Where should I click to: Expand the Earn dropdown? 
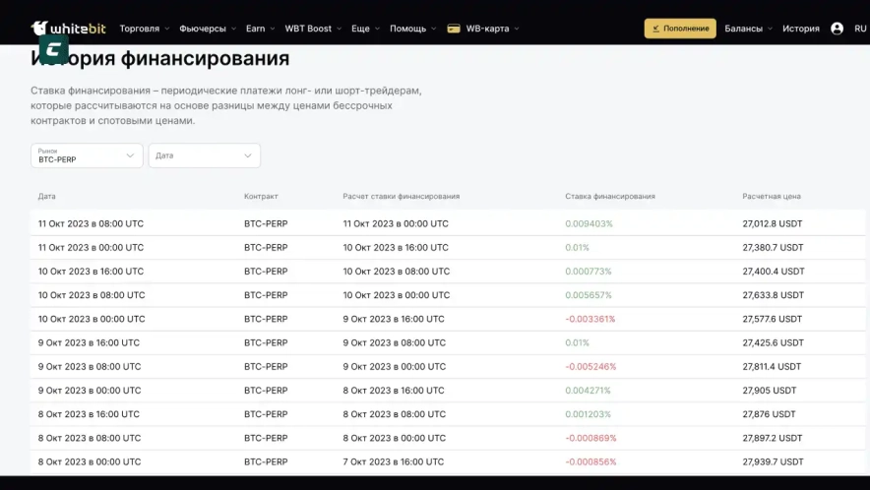(260, 29)
